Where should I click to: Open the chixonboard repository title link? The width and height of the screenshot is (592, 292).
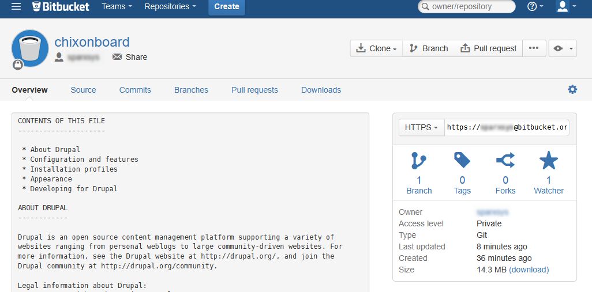click(92, 42)
